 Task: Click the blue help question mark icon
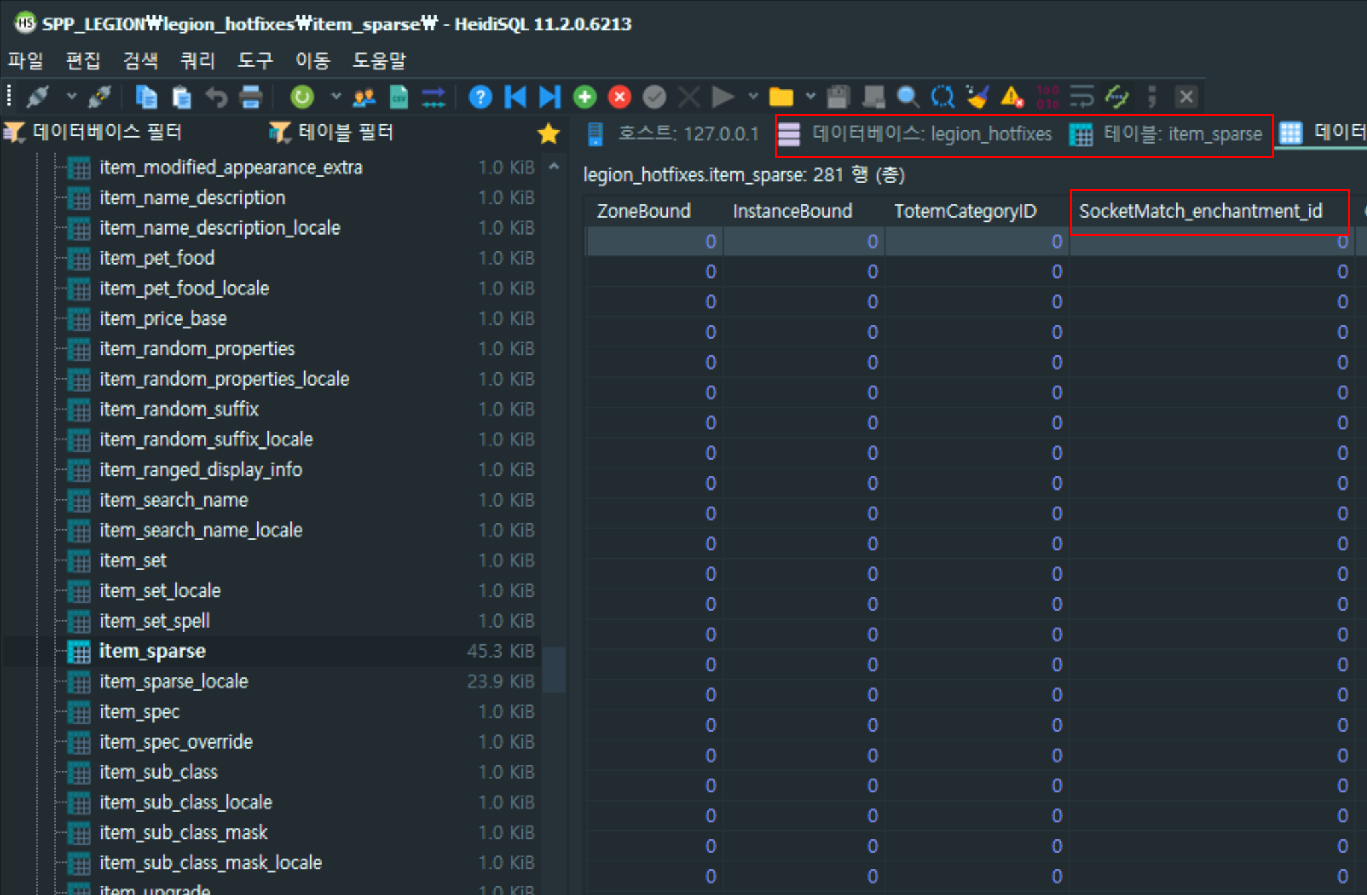point(480,97)
